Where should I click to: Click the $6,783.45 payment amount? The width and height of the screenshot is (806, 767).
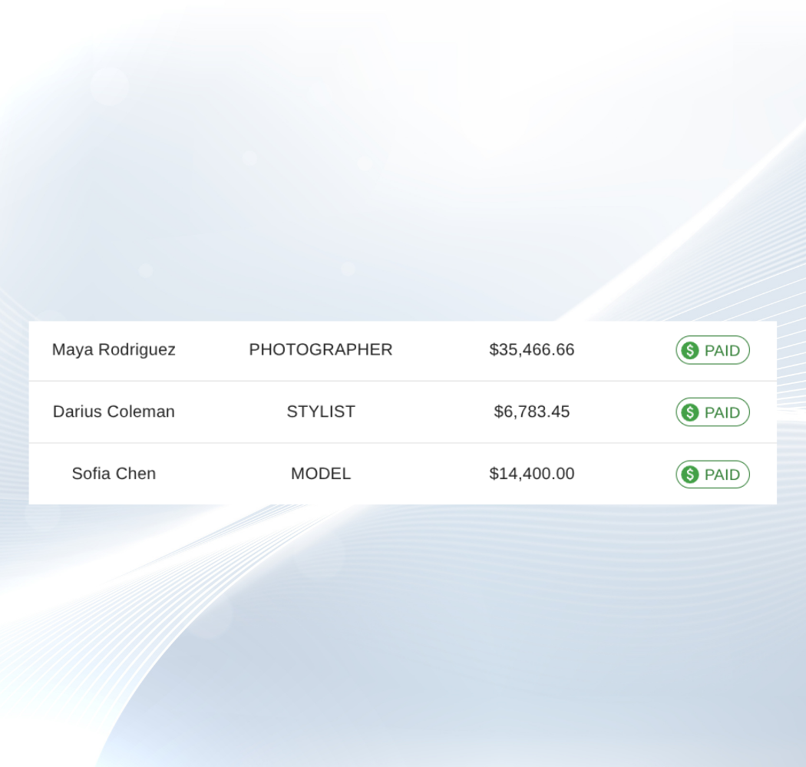point(531,412)
